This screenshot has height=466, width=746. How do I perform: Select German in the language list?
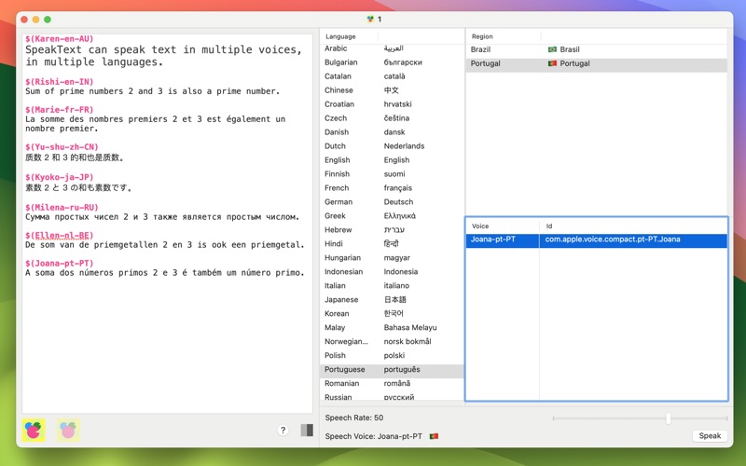point(392,202)
